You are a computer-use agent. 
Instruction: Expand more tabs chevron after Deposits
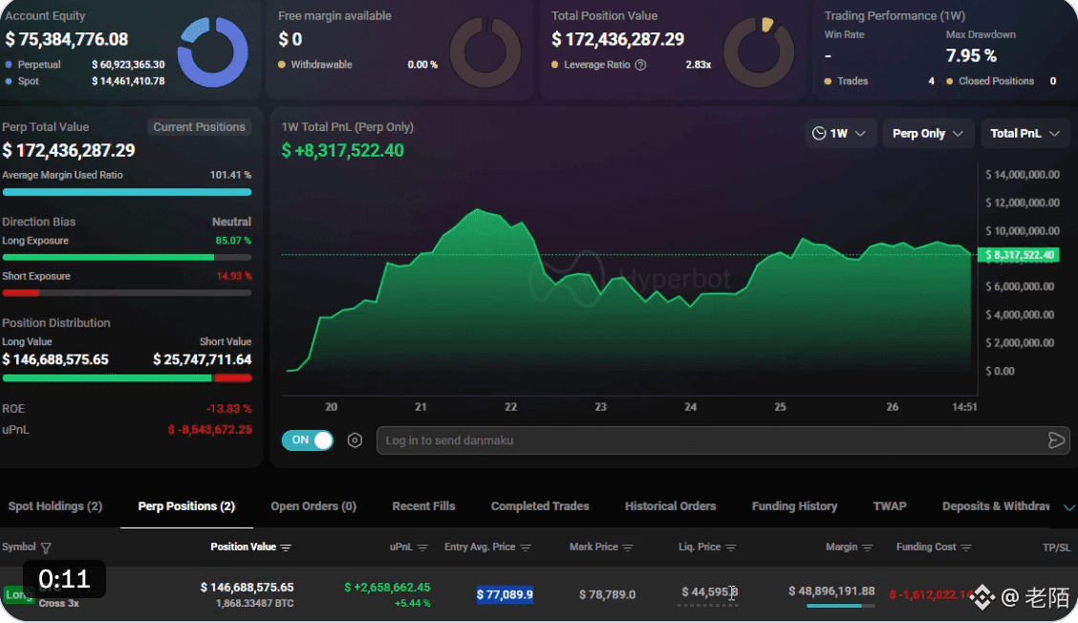[x=1069, y=507]
